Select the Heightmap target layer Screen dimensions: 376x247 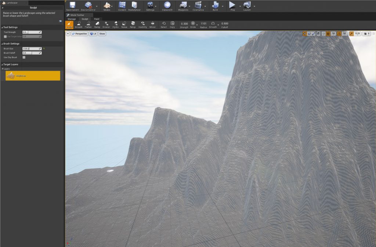click(x=33, y=75)
